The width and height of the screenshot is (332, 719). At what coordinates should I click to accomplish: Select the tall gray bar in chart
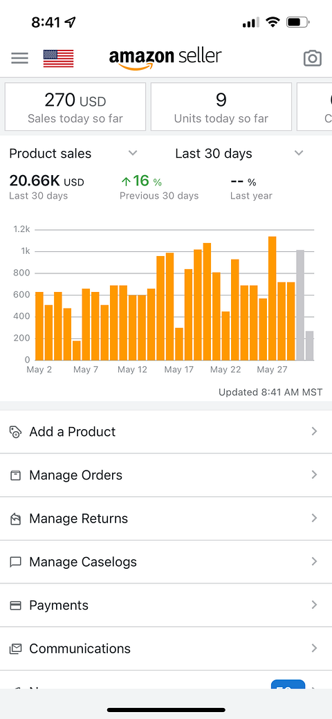[300, 305]
